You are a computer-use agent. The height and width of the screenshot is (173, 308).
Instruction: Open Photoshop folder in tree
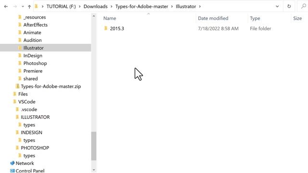click(35, 63)
